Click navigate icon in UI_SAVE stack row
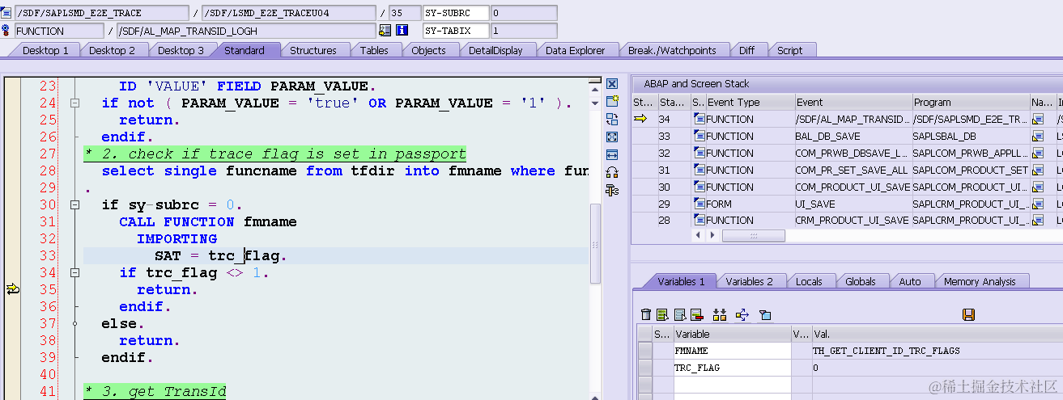The width and height of the screenshot is (1063, 400). (x=1037, y=203)
